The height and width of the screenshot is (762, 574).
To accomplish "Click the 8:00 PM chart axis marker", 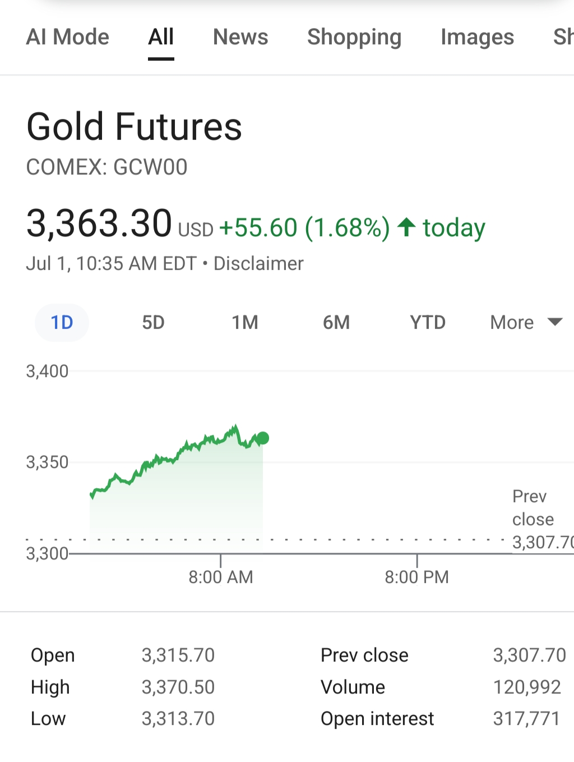I will coord(416,576).
